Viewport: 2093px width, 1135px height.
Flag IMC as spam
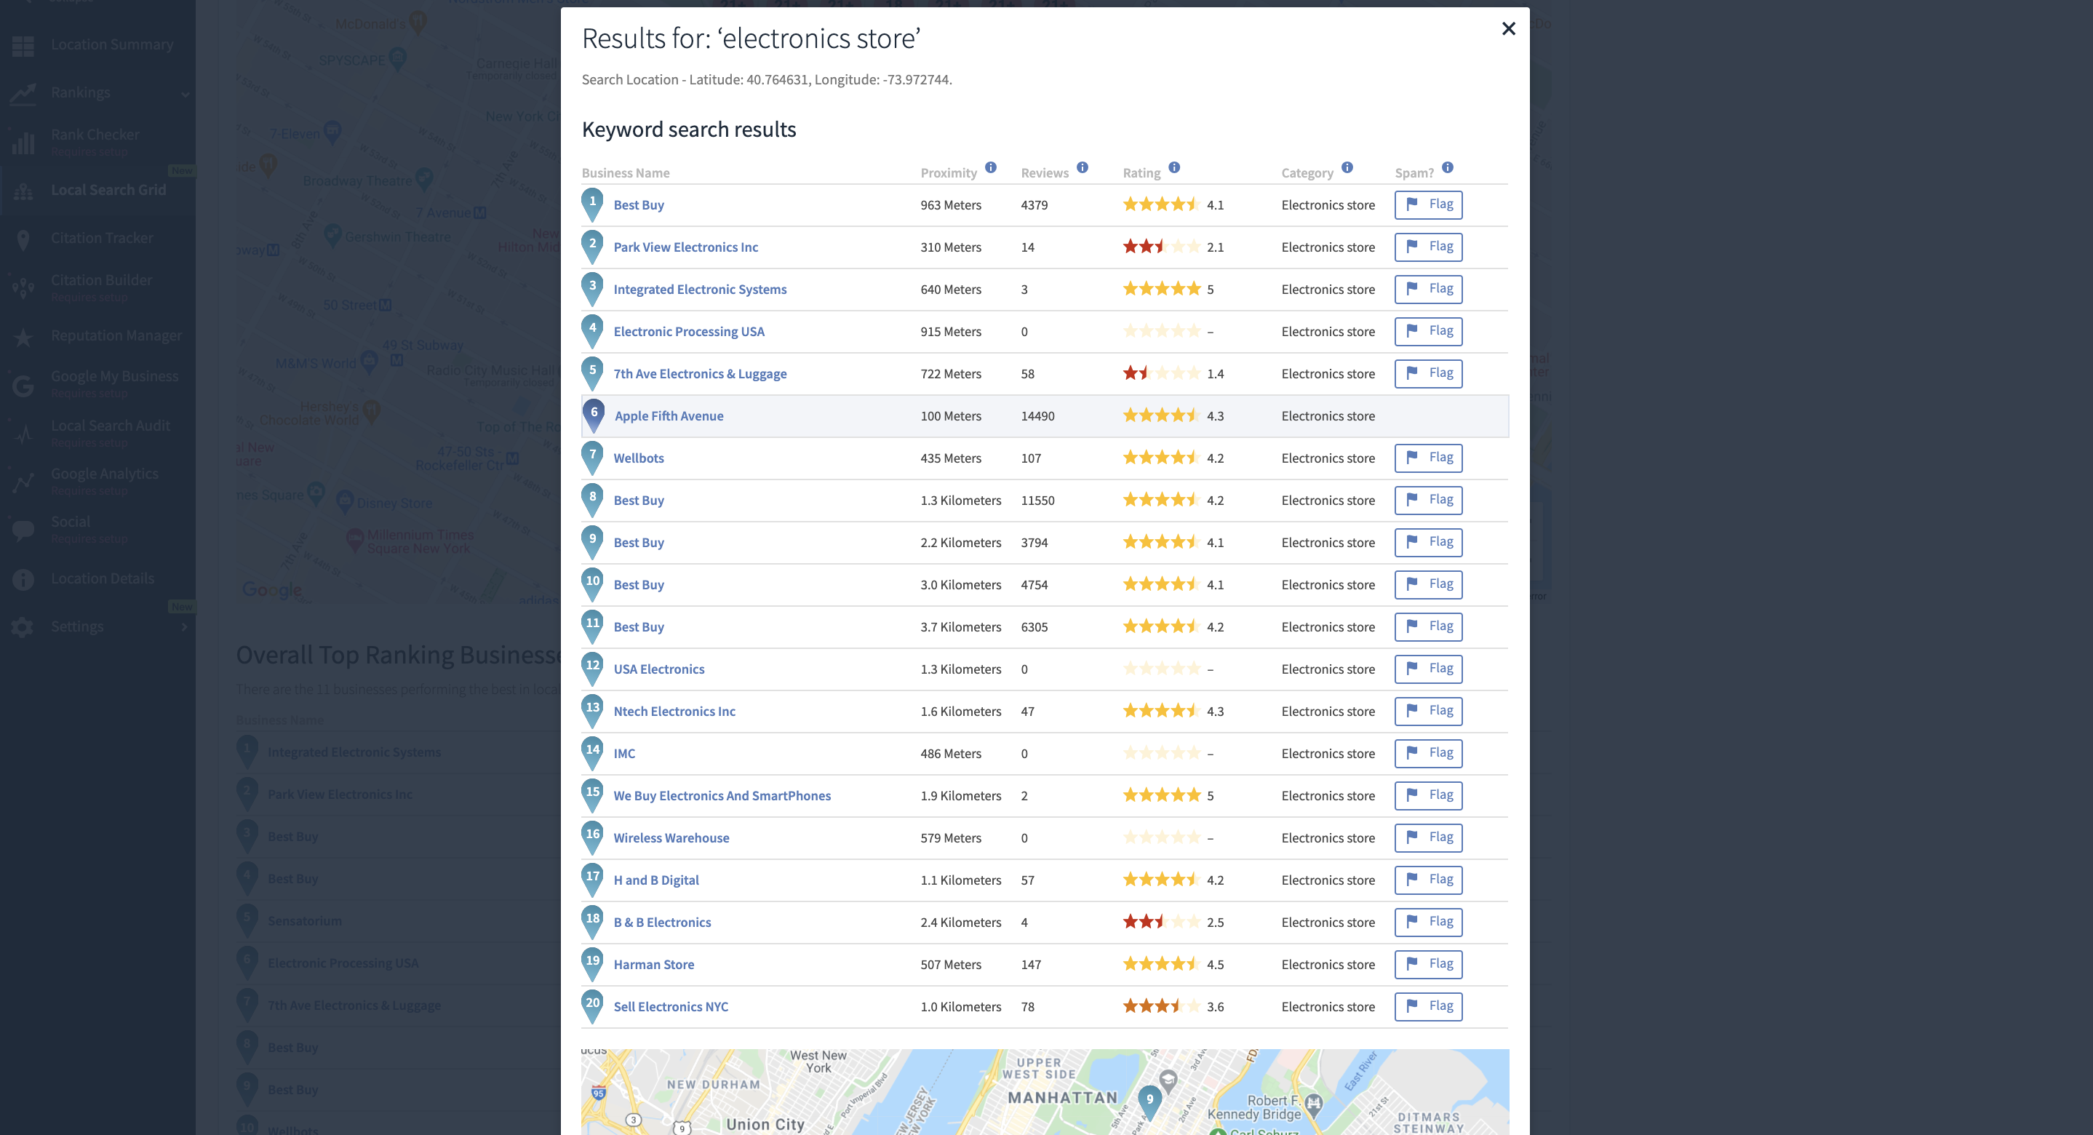pyautogui.click(x=1427, y=753)
